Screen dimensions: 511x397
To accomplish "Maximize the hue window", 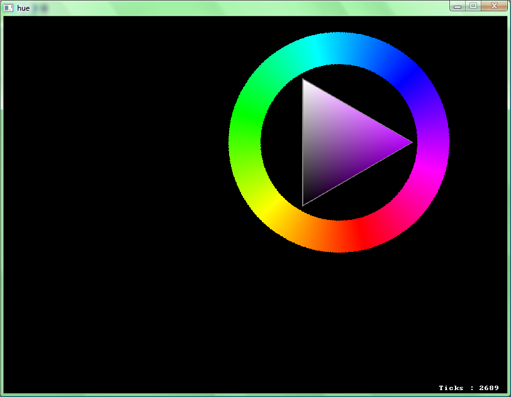I will (x=473, y=6).
